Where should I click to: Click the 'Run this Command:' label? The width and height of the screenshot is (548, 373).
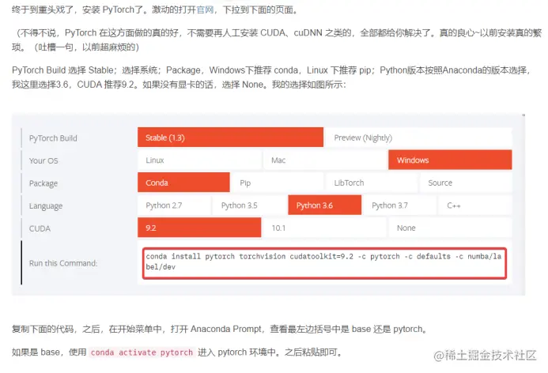pos(63,263)
